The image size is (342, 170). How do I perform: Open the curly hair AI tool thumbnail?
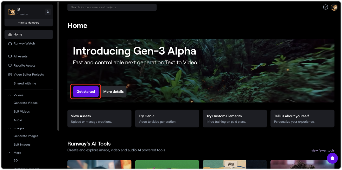[302, 164]
